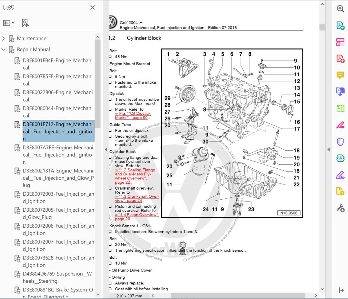Open the Redact tool
The width and height of the screenshot is (348, 299).
click(340, 125)
